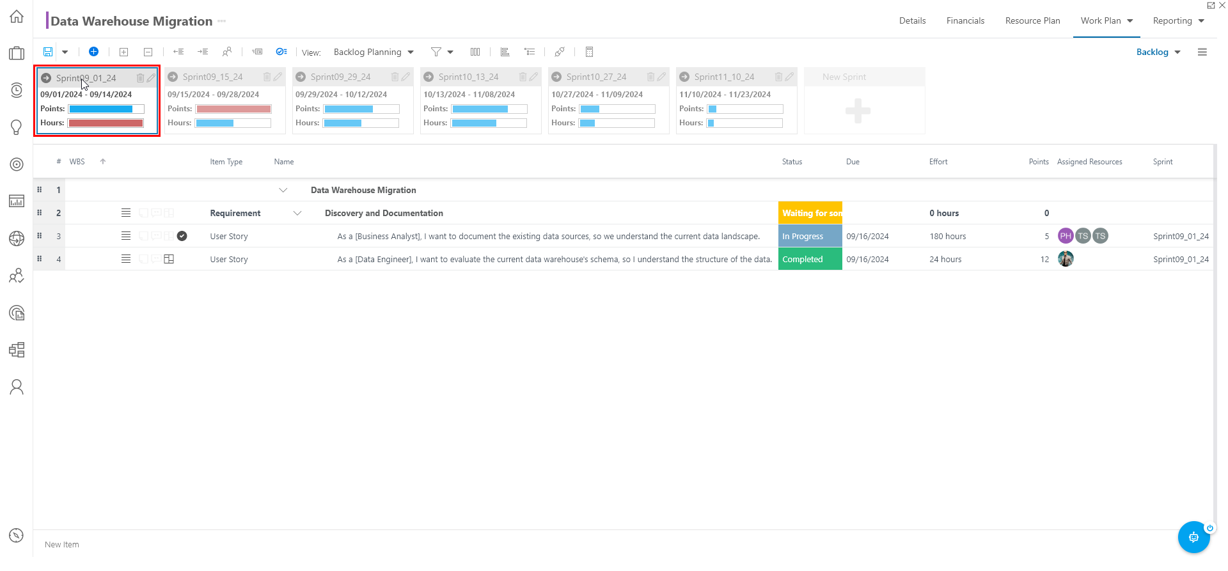Click the blue Add item plus icon
The width and height of the screenshot is (1228, 571).
click(x=93, y=52)
